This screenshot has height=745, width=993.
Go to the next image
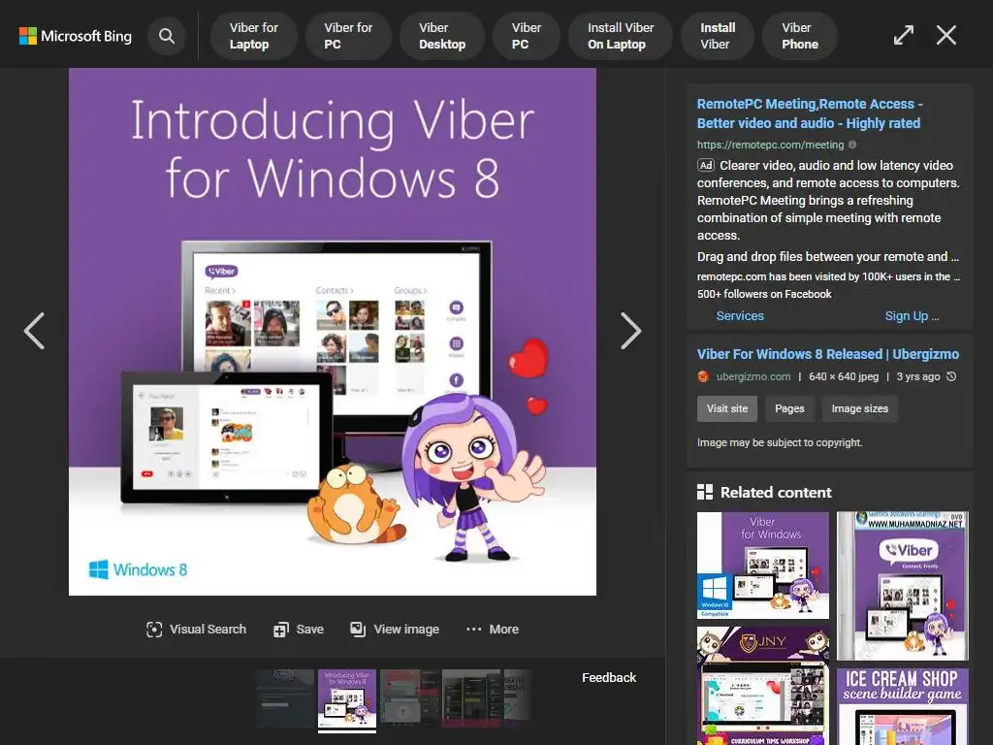[630, 331]
